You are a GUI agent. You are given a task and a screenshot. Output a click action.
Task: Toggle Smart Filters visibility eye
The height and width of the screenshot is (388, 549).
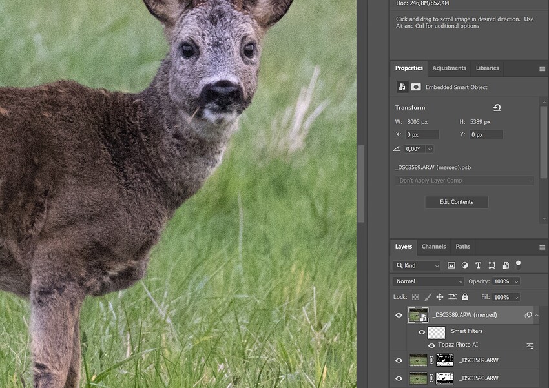click(422, 332)
